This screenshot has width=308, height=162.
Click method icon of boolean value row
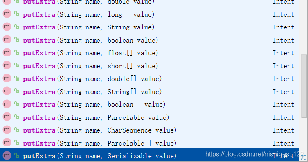[x=7, y=39]
